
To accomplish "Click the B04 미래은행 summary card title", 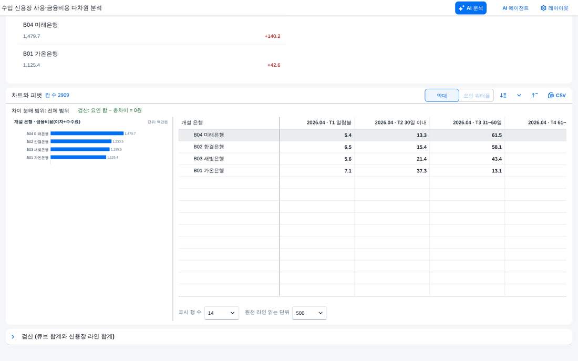I will pos(40,25).
